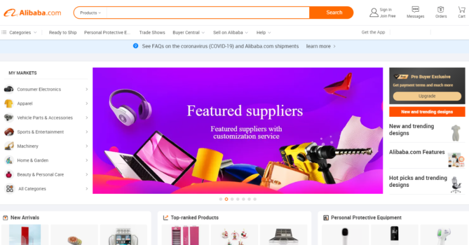This screenshot has width=469, height=245.
Task: Expand the Categories dropdown menu
Action: click(x=19, y=32)
